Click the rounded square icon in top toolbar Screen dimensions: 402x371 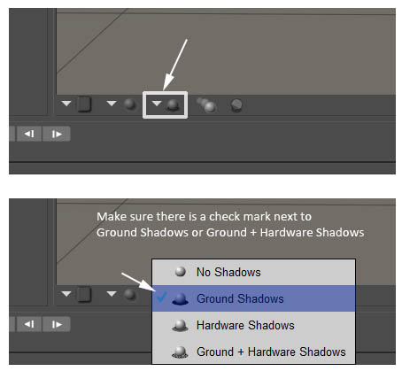[84, 104]
